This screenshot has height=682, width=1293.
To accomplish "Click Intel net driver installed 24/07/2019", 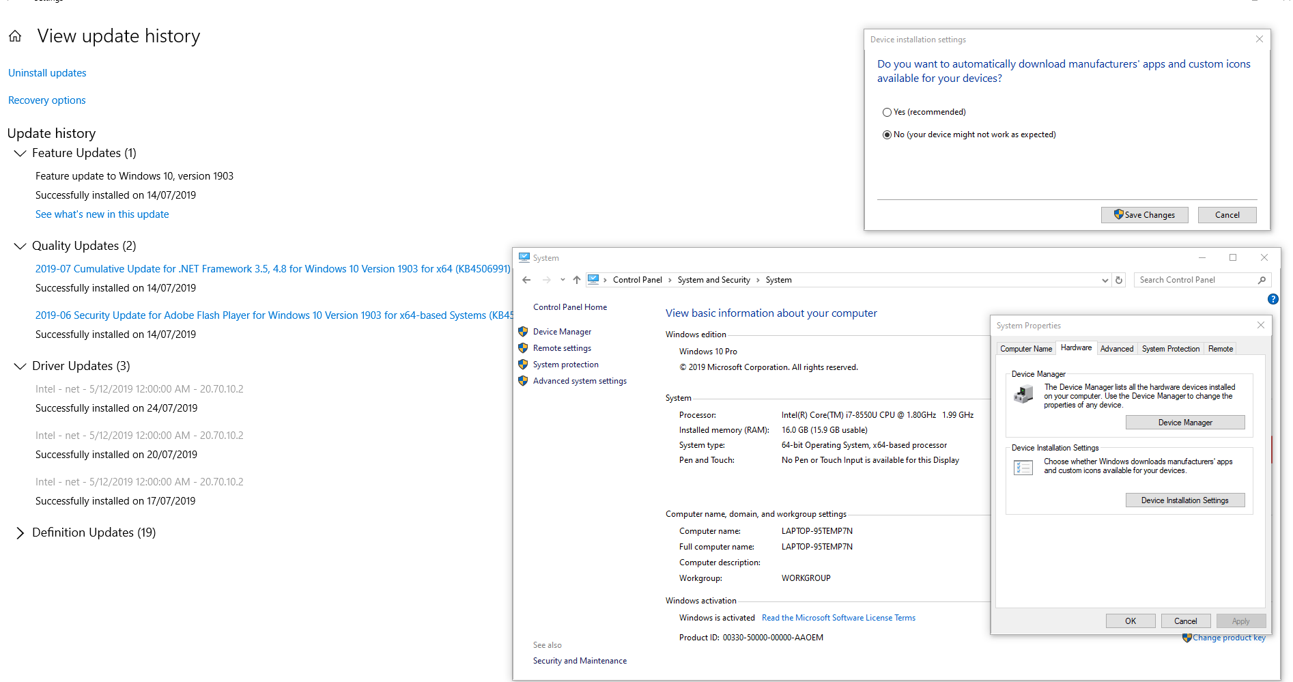I will pos(139,389).
